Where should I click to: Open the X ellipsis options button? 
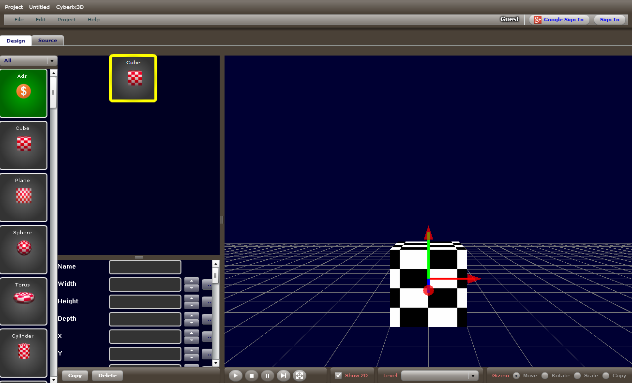[207, 337]
